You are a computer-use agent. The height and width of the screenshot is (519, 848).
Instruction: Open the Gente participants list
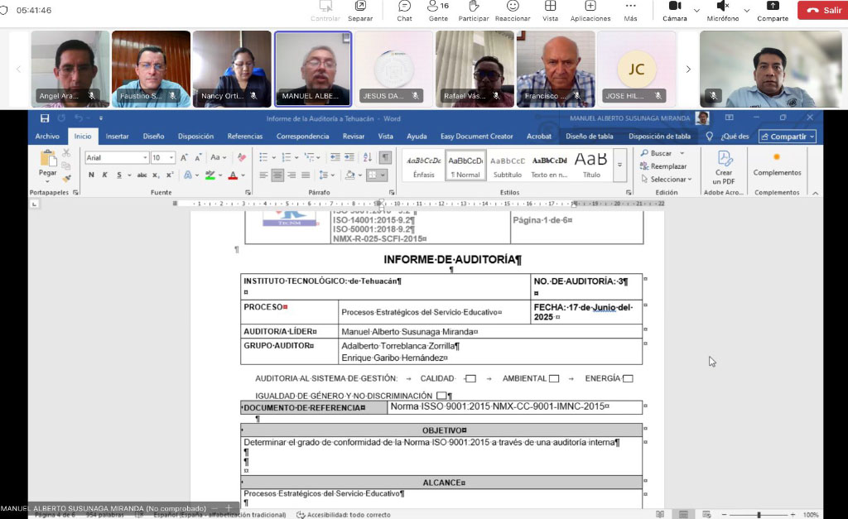(x=438, y=11)
